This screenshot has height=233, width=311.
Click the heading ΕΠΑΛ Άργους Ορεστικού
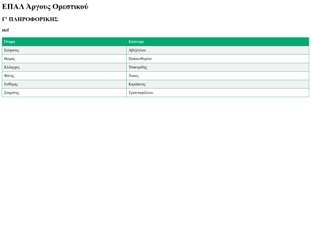45,7
